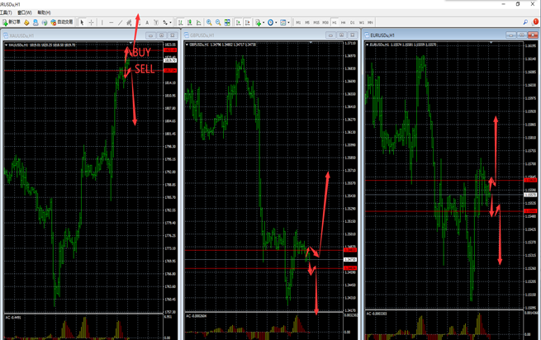The image size is (541, 340).
Task: Click the zoom in magnifier icon
Action: pos(209,22)
